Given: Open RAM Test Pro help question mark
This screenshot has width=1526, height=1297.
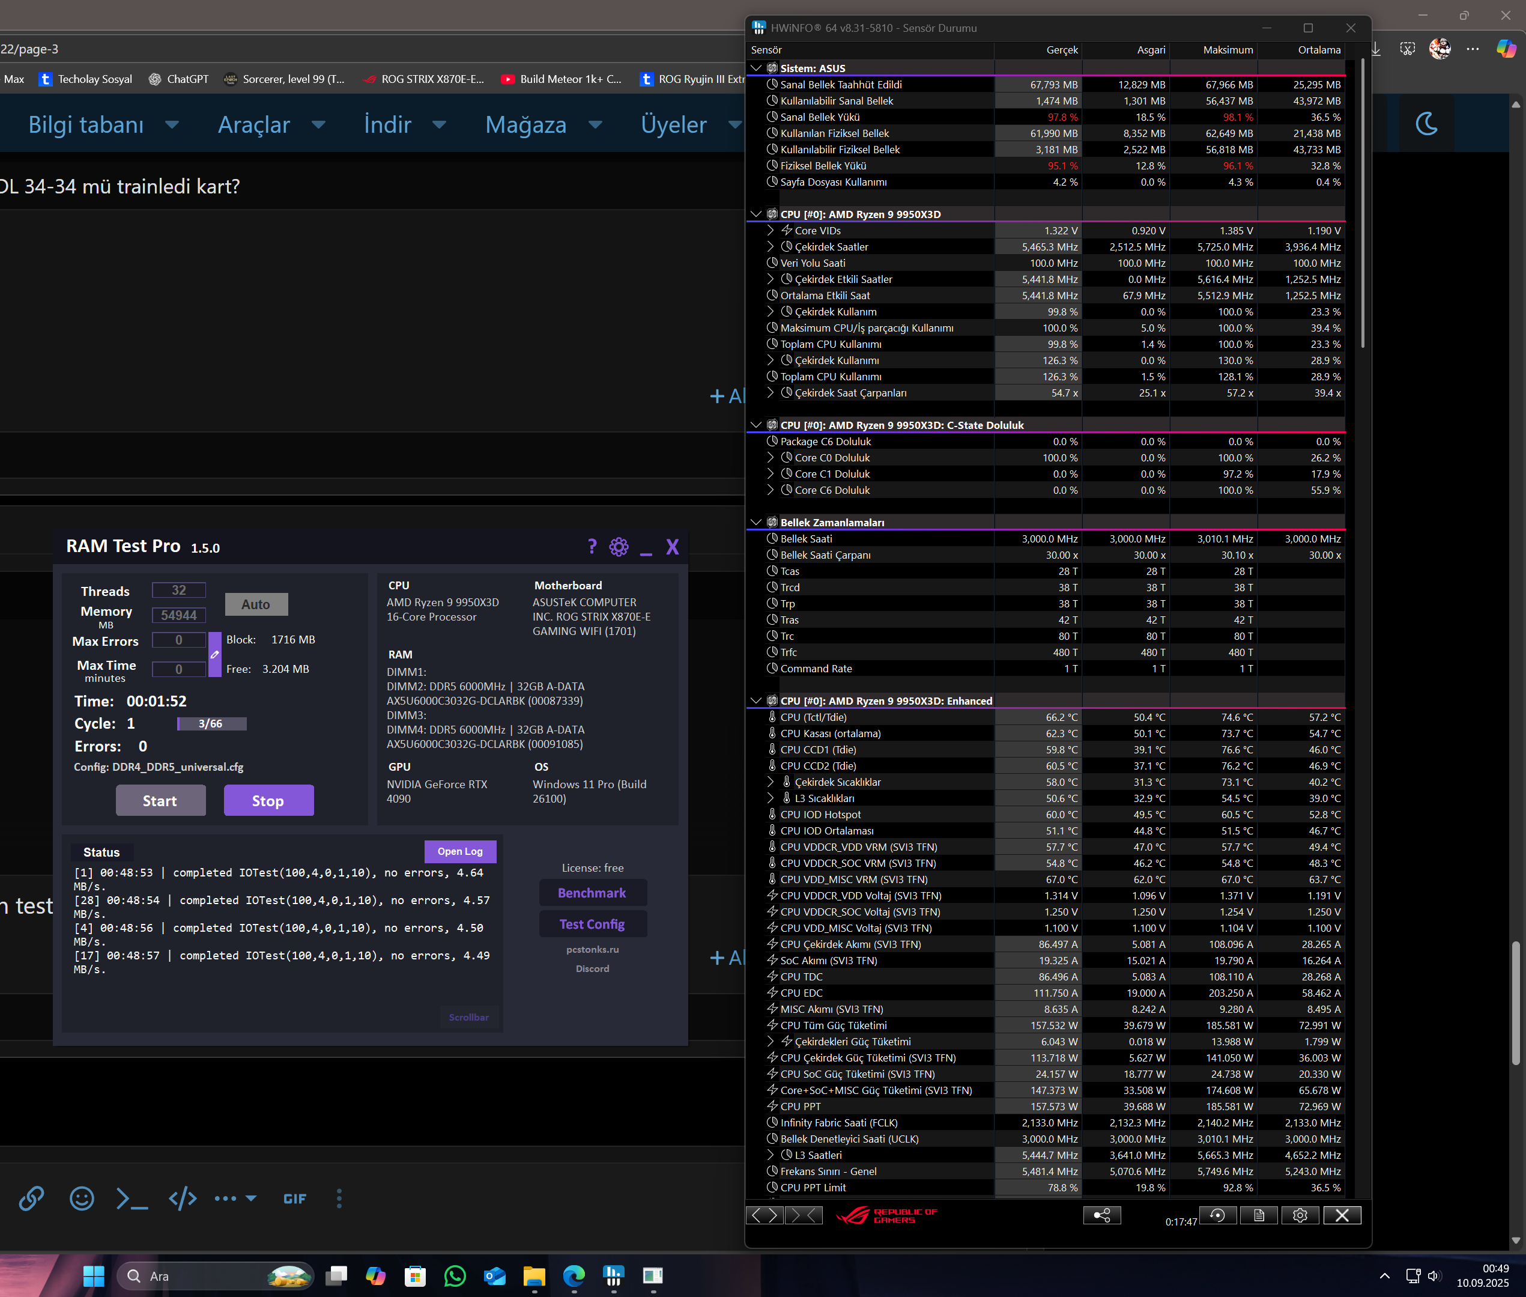Looking at the screenshot, I should point(593,546).
